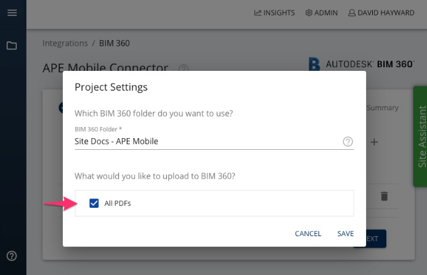Open David Hayward user menu
The height and width of the screenshot is (275, 427).
(x=381, y=13)
